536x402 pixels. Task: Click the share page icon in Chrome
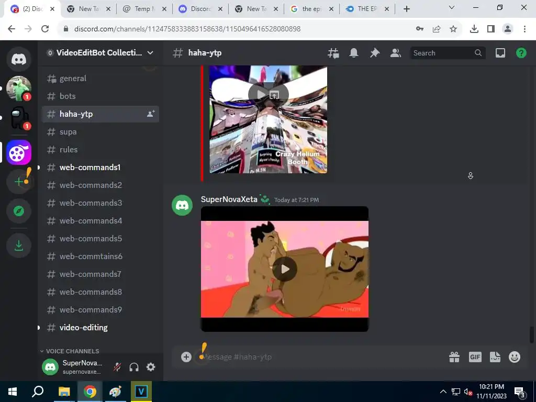pos(437,29)
